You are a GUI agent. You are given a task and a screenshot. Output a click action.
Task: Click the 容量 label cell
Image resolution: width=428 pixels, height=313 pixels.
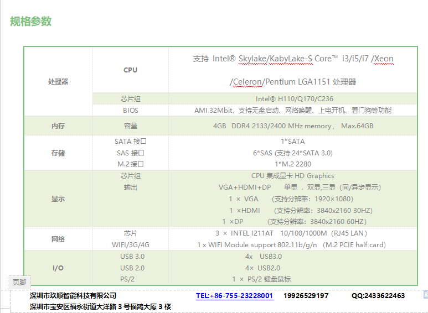[x=131, y=126]
